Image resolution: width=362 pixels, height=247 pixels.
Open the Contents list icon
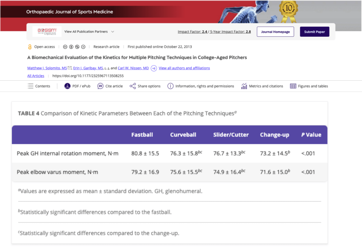(30, 86)
